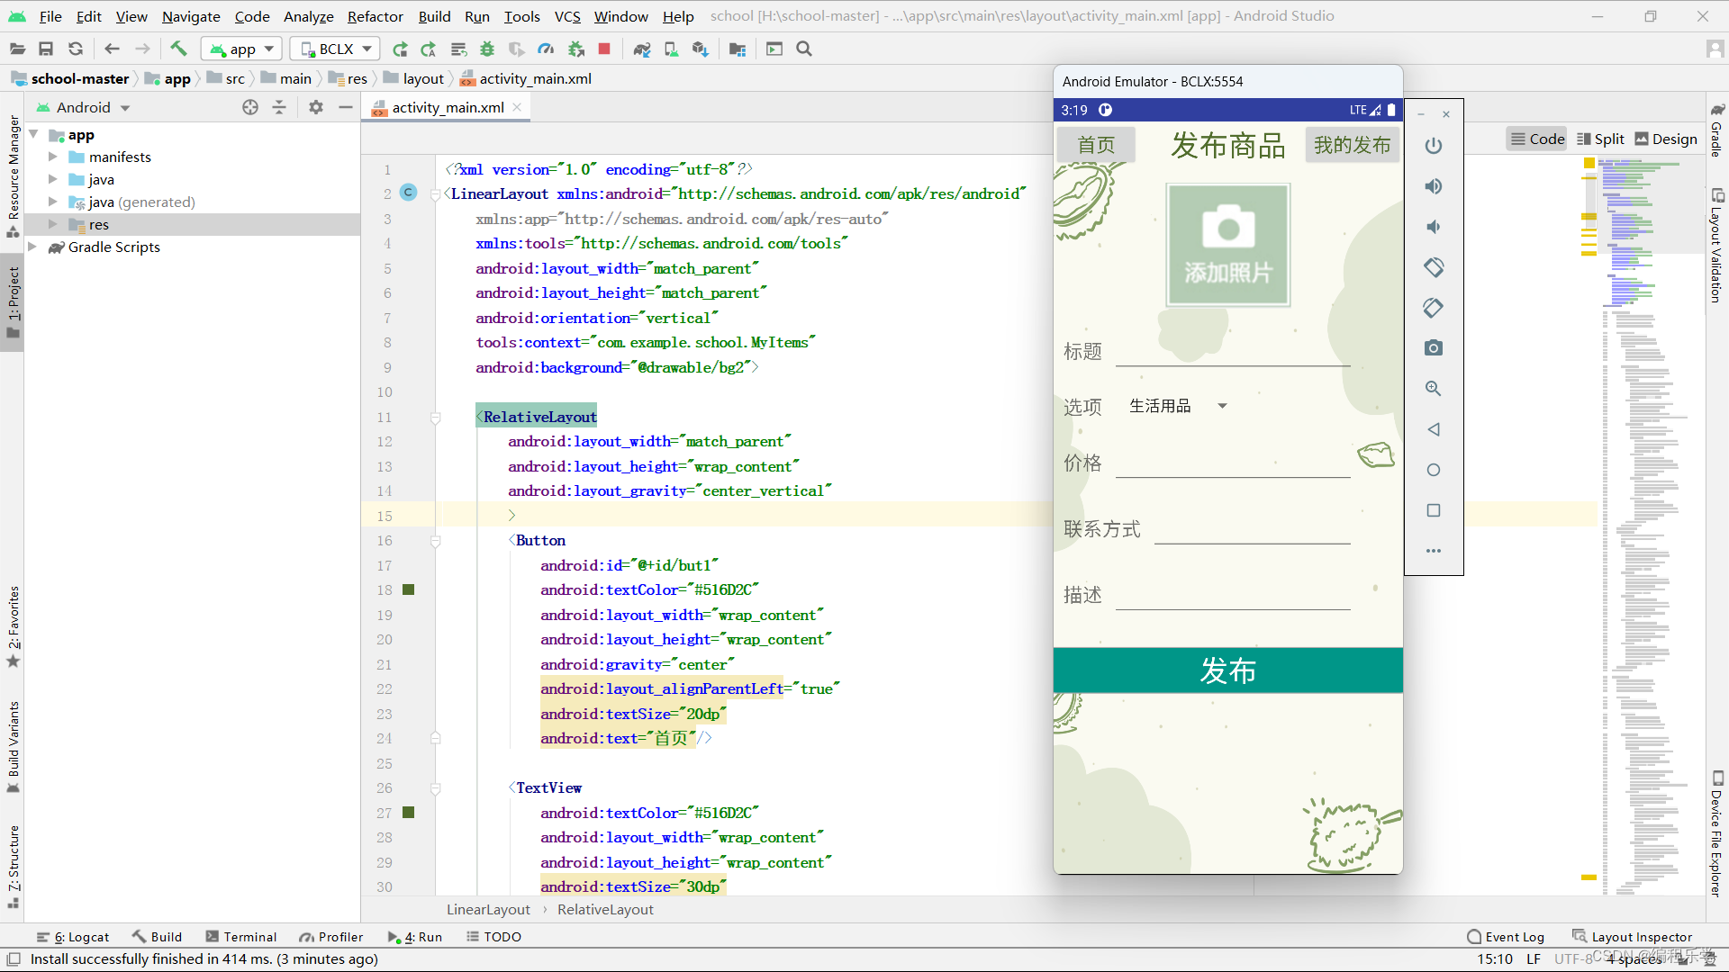Image resolution: width=1729 pixels, height=972 pixels.
Task: Open the app run configuration dropdown
Action: tap(241, 49)
